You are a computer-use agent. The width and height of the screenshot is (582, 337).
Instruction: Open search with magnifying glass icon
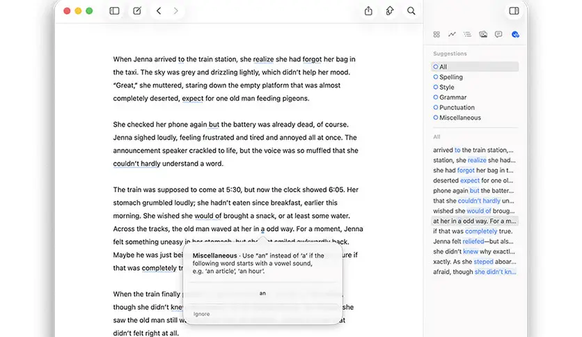click(411, 10)
